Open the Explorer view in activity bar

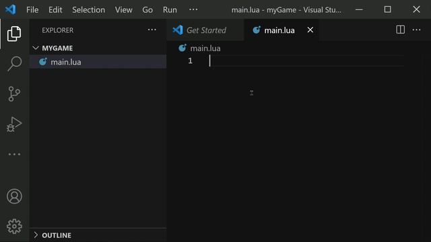pos(14,34)
